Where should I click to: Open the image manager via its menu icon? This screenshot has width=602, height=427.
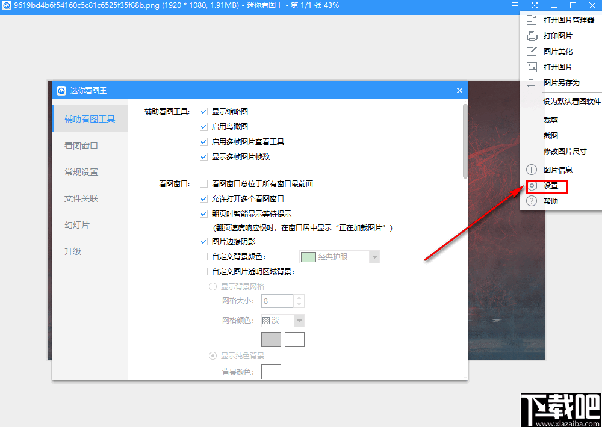[x=532, y=19]
